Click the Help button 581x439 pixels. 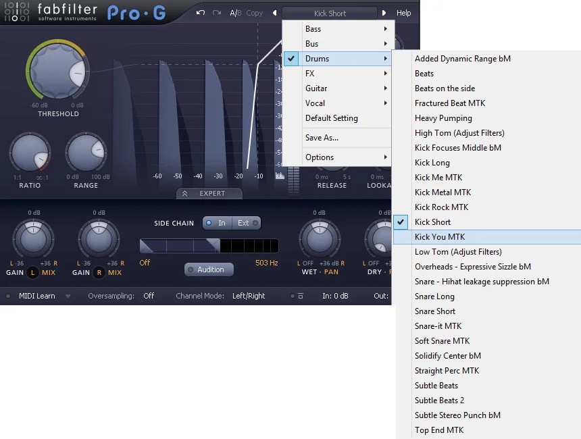click(404, 12)
